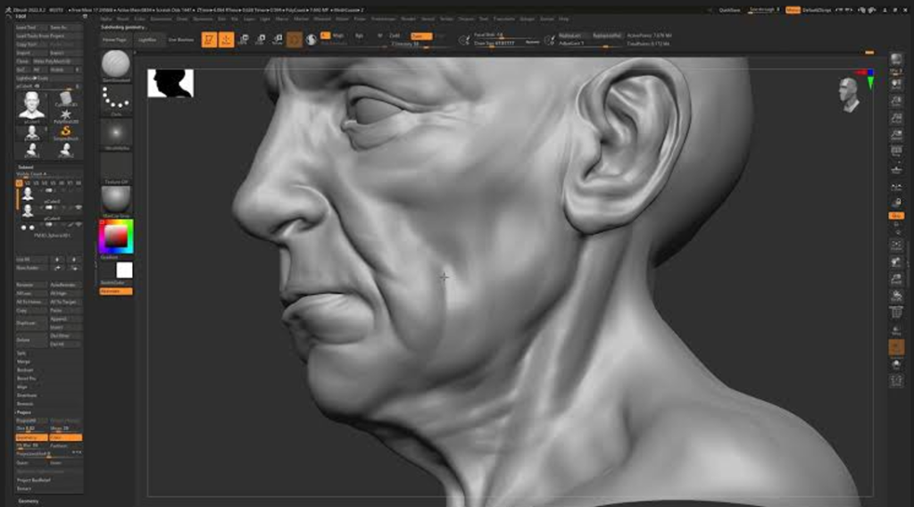The image size is (914, 507).
Task: Open the Texture Off selector
Action: 116,168
